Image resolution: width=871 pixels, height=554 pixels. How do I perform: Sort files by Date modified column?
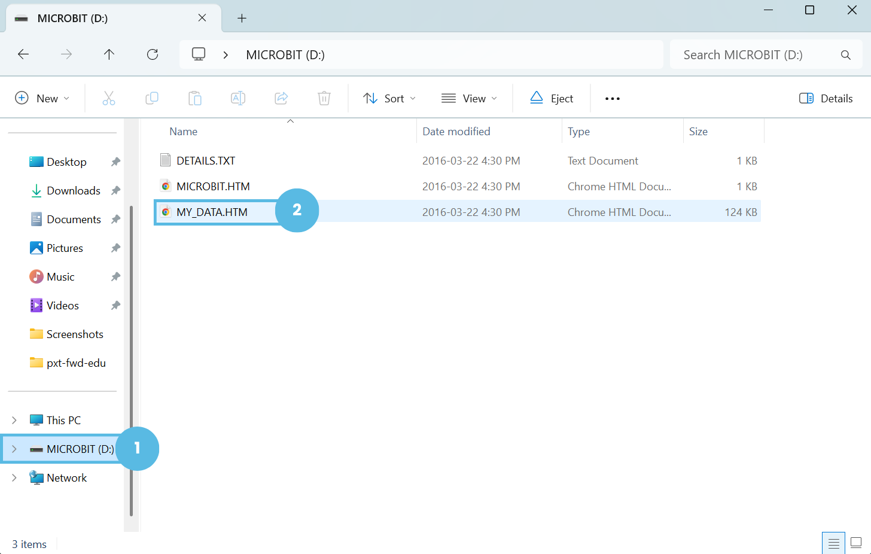[x=456, y=132]
